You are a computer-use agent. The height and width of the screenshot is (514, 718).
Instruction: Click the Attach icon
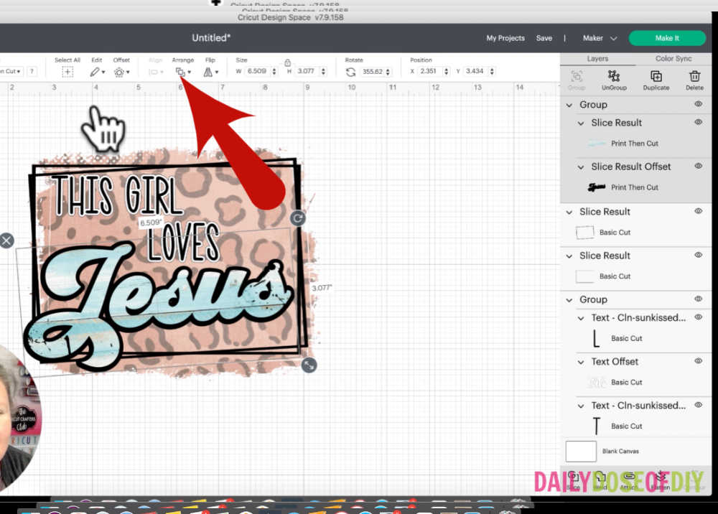(x=630, y=476)
